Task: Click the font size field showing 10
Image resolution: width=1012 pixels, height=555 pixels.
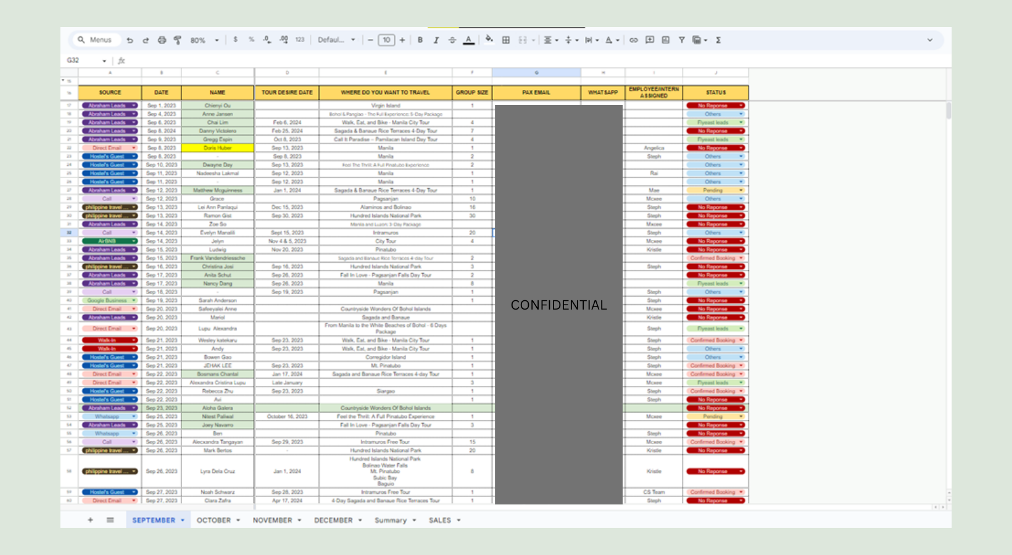Action: (x=386, y=40)
